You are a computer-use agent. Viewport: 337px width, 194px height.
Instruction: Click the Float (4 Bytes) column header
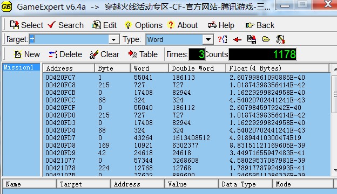pyautogui.click(x=278, y=68)
